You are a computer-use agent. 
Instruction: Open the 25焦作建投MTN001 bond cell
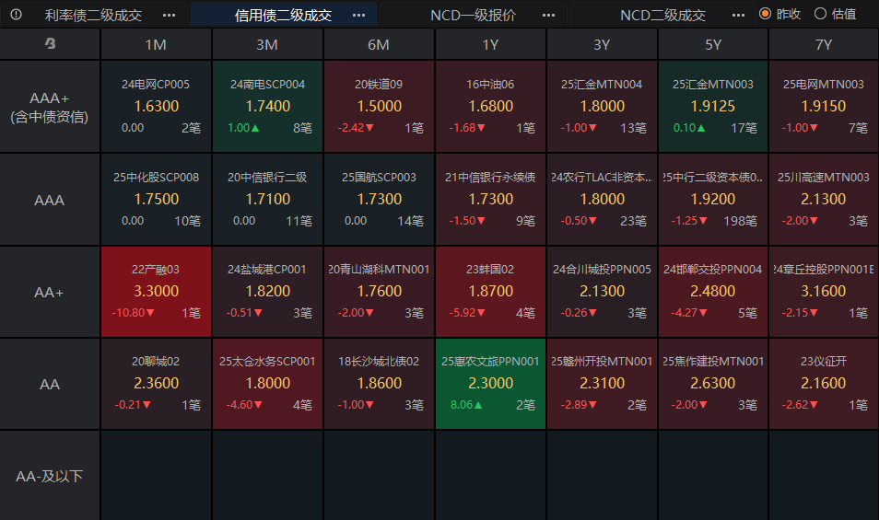pyautogui.click(x=712, y=384)
